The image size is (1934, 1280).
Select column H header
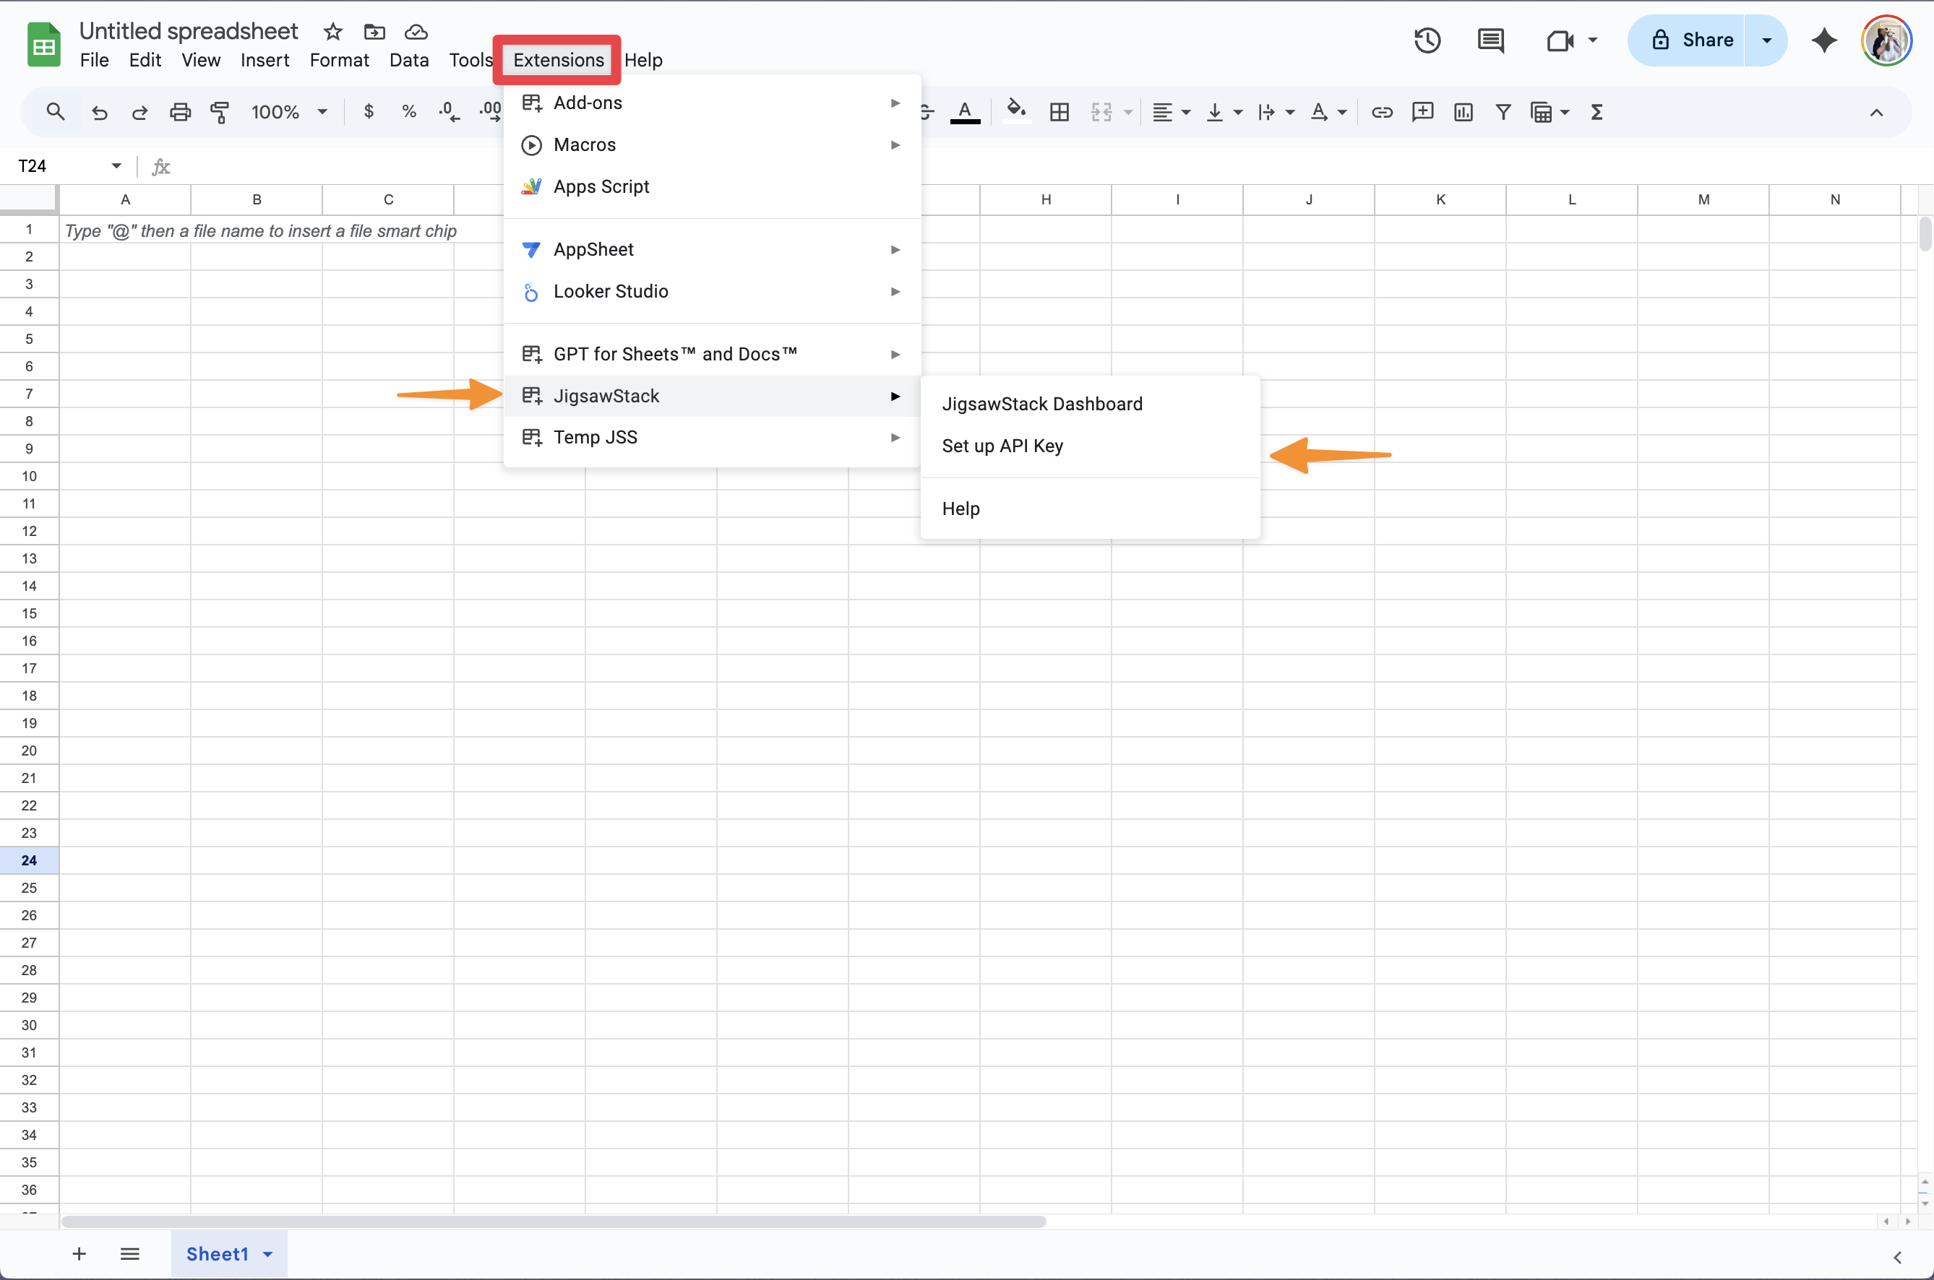point(1045,199)
